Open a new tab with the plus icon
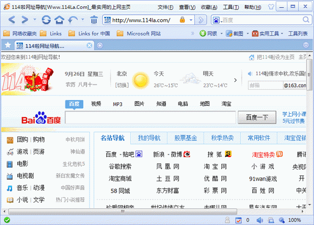The image size is (314, 225). tap(100, 45)
